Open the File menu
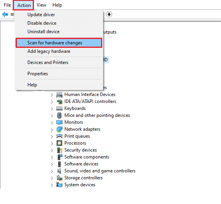221x204 pixels. pyautogui.click(x=7, y=5)
